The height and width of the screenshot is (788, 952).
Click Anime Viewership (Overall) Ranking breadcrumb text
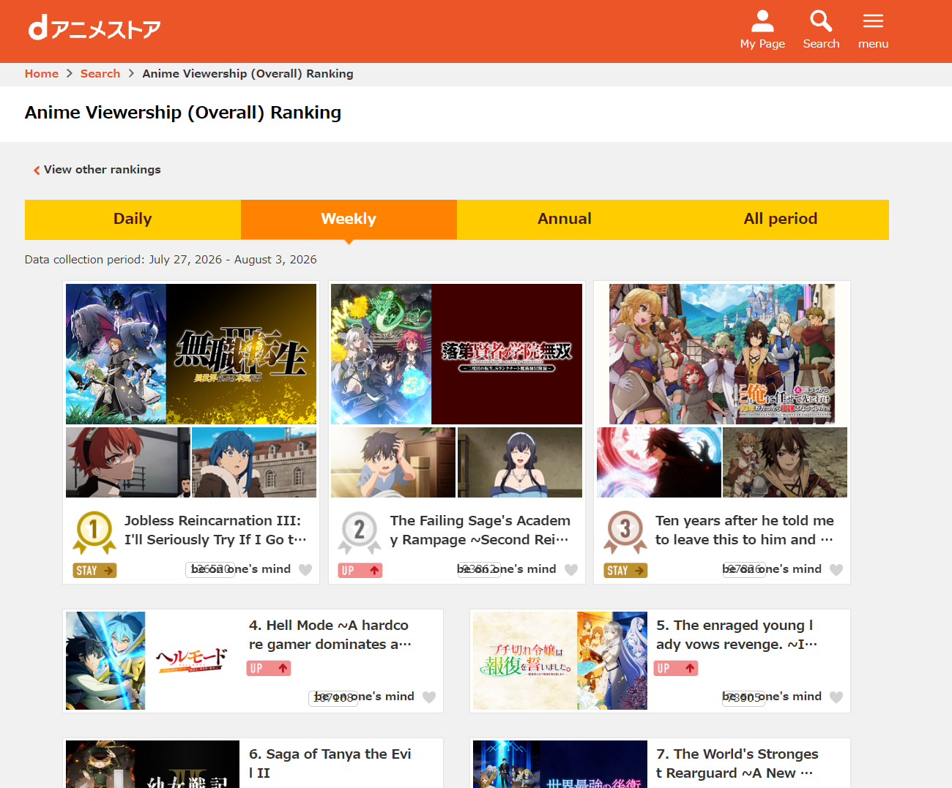click(248, 74)
